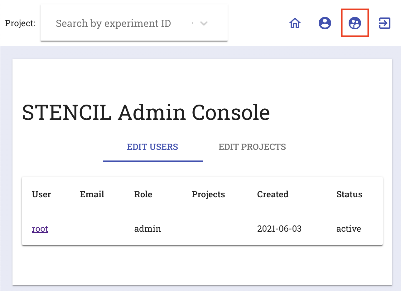Select the admin role cell

pos(147,229)
